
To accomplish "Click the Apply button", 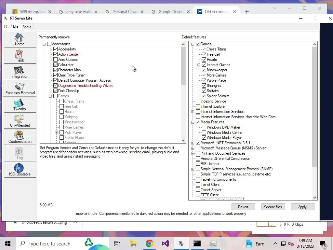I will [302, 207].
